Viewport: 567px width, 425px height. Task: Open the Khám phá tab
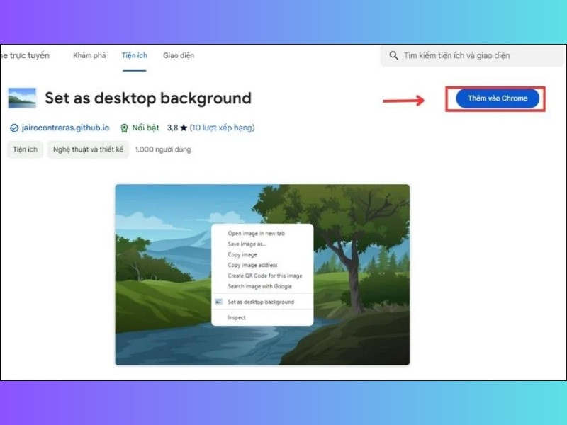point(89,55)
